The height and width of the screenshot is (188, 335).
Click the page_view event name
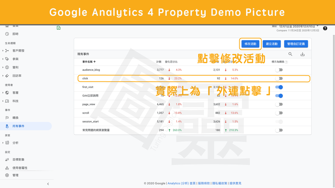click(x=89, y=104)
